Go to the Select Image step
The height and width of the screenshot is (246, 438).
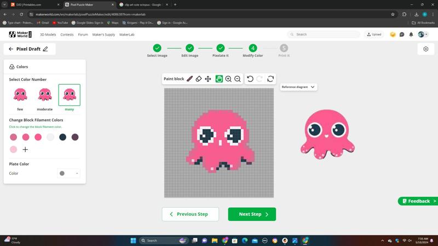tap(157, 50)
